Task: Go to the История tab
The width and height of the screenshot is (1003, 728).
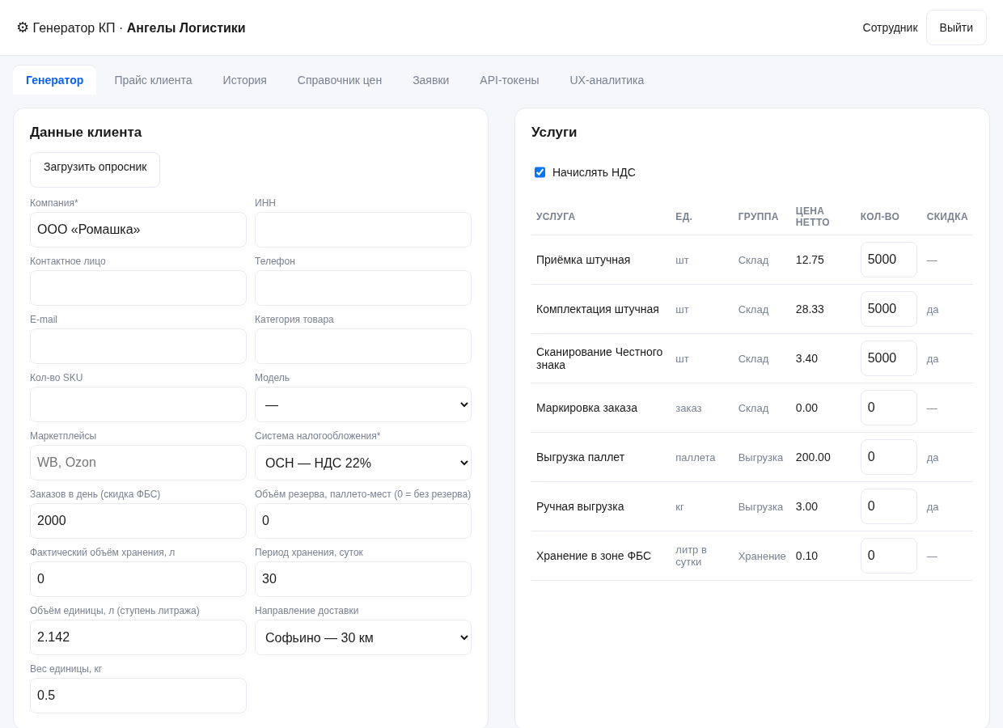Action: pyautogui.click(x=245, y=80)
